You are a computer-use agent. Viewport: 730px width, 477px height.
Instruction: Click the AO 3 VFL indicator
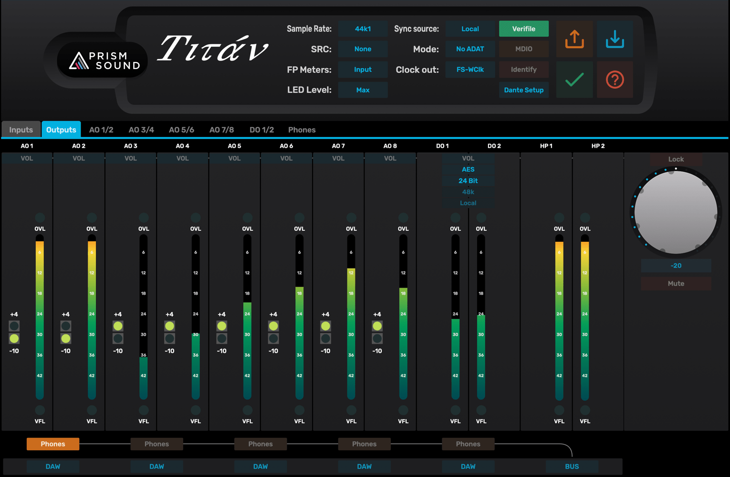coord(144,410)
